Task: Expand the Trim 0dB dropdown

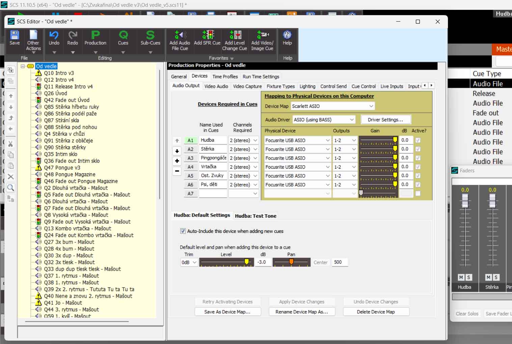Action: click(189, 262)
